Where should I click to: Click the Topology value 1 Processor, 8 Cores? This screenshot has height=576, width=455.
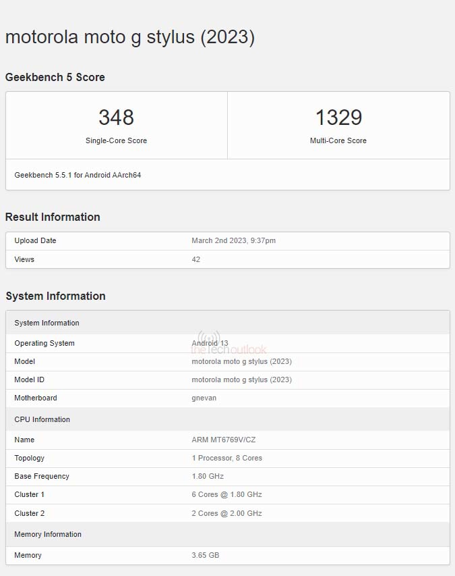point(226,458)
